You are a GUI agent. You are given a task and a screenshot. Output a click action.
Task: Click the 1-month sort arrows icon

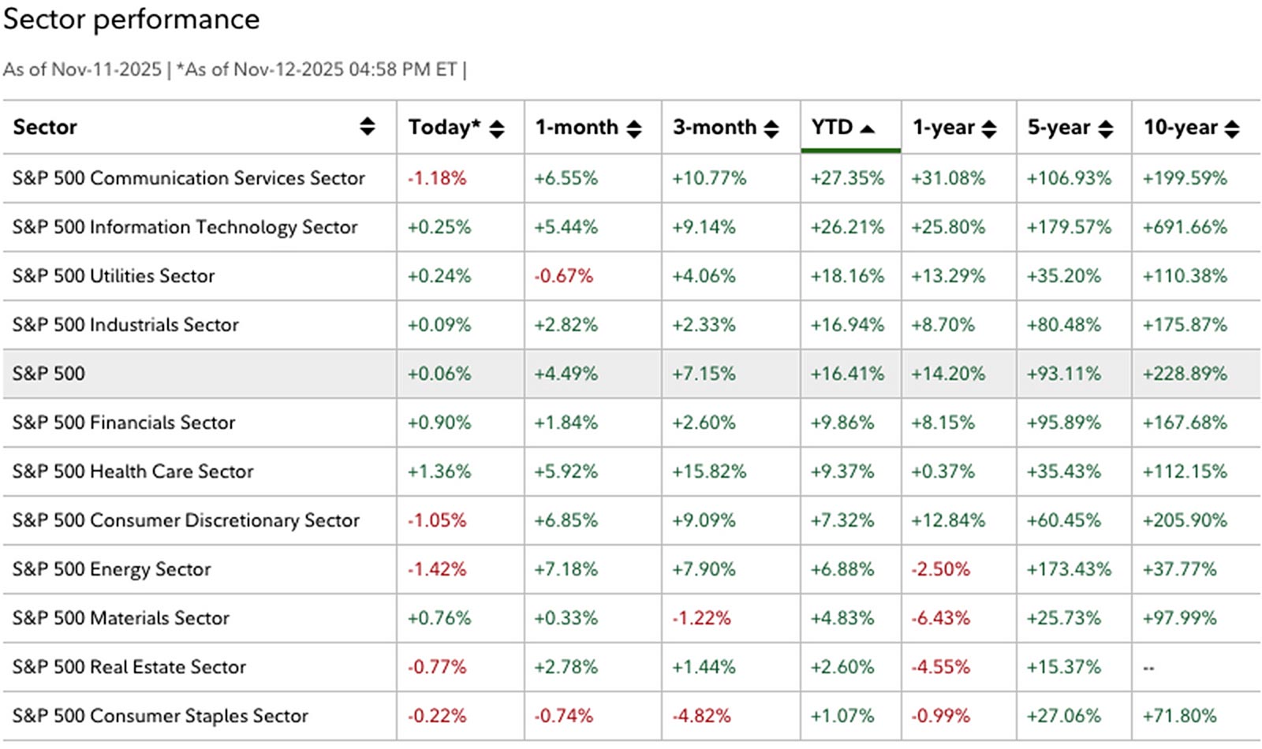tap(634, 127)
